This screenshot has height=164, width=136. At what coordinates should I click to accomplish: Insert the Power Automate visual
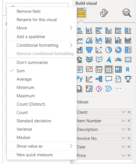click(x=109, y=89)
